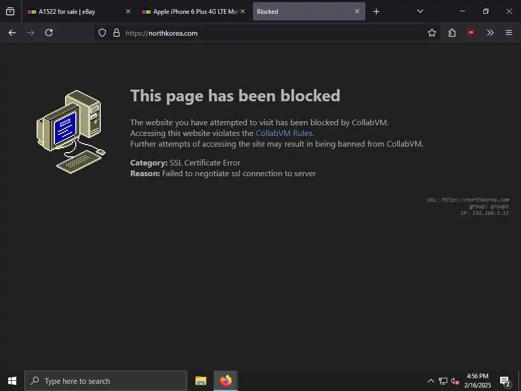Click Firefox taskbar icon
The image size is (521, 391).
(x=225, y=381)
